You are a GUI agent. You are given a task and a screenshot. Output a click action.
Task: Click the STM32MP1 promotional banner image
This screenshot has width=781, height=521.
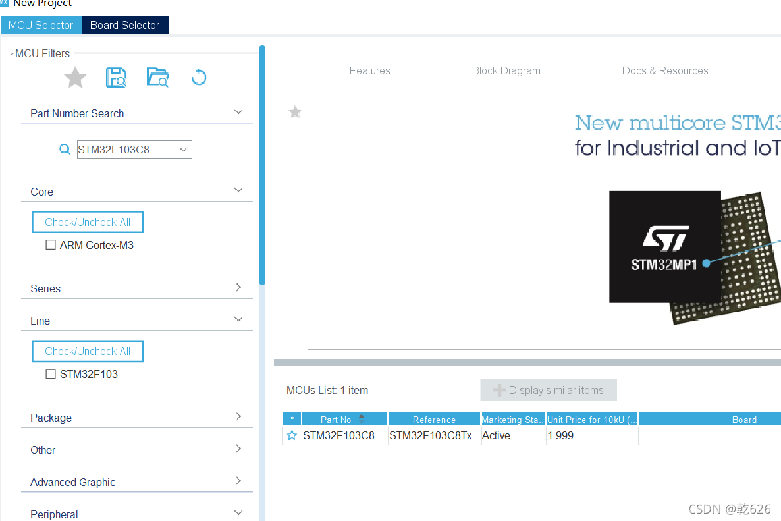point(545,224)
